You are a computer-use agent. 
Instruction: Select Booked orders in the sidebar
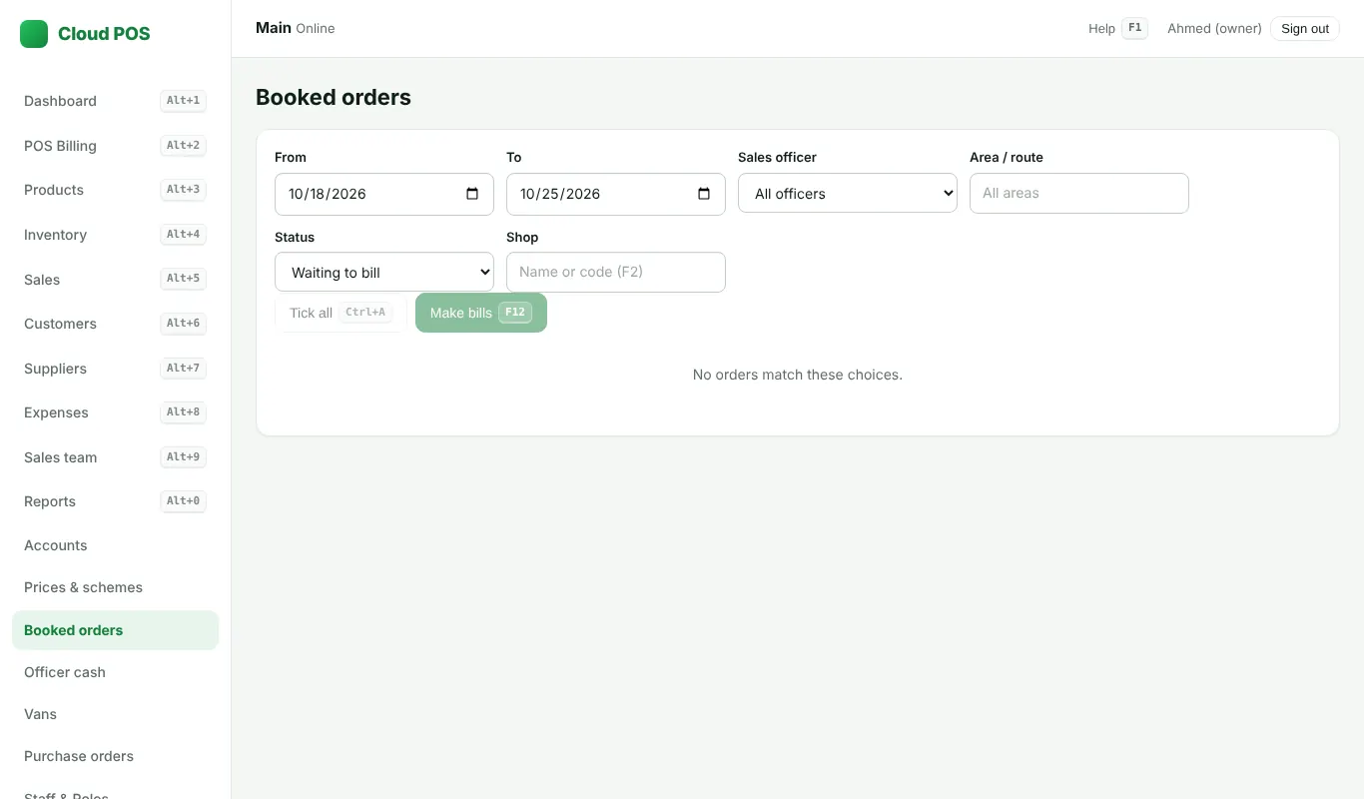(115, 630)
